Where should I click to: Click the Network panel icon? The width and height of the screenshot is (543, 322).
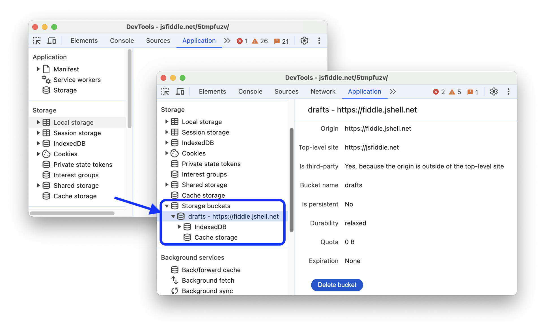[x=323, y=91]
